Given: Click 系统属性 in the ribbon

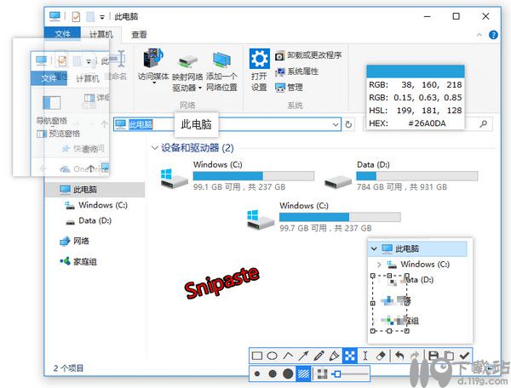Looking at the screenshot, I should [297, 71].
